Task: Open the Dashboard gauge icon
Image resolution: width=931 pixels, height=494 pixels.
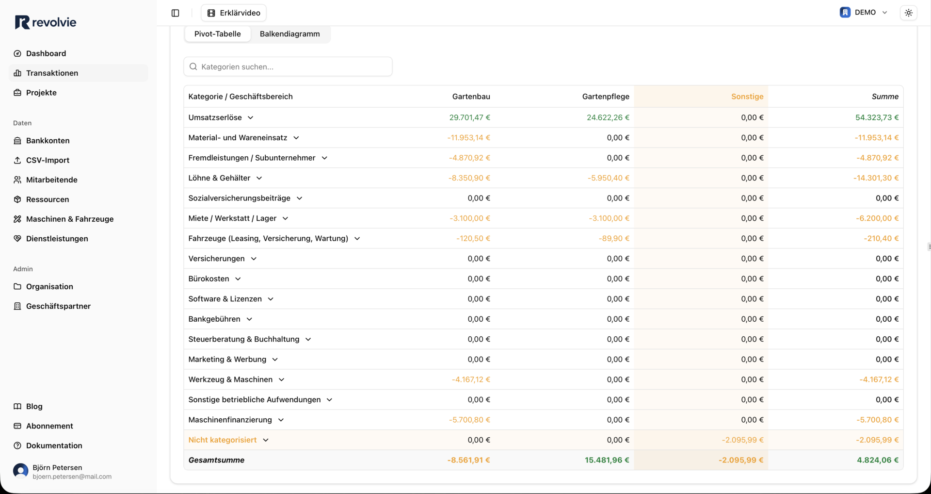Action: point(17,53)
